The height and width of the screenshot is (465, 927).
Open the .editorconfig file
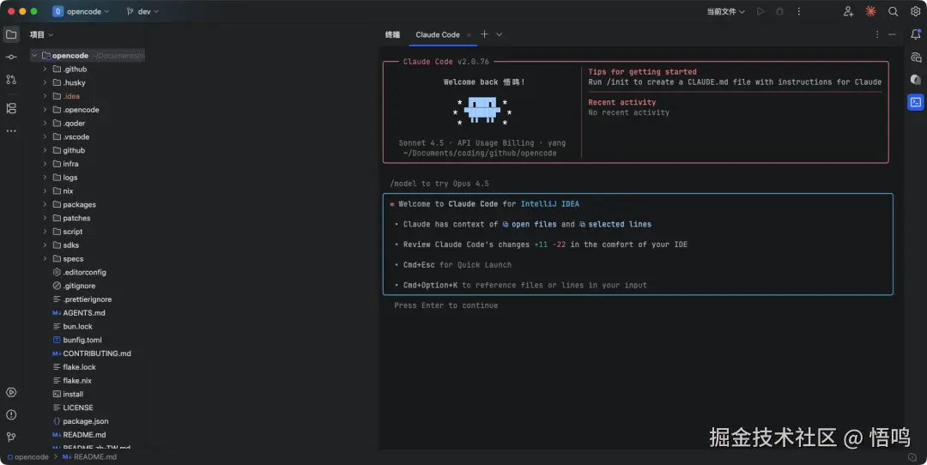point(84,272)
